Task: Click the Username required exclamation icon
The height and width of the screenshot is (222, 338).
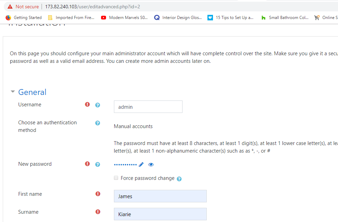Action: (87, 105)
